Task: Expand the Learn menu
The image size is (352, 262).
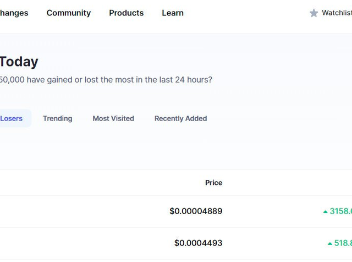Action: [173, 13]
